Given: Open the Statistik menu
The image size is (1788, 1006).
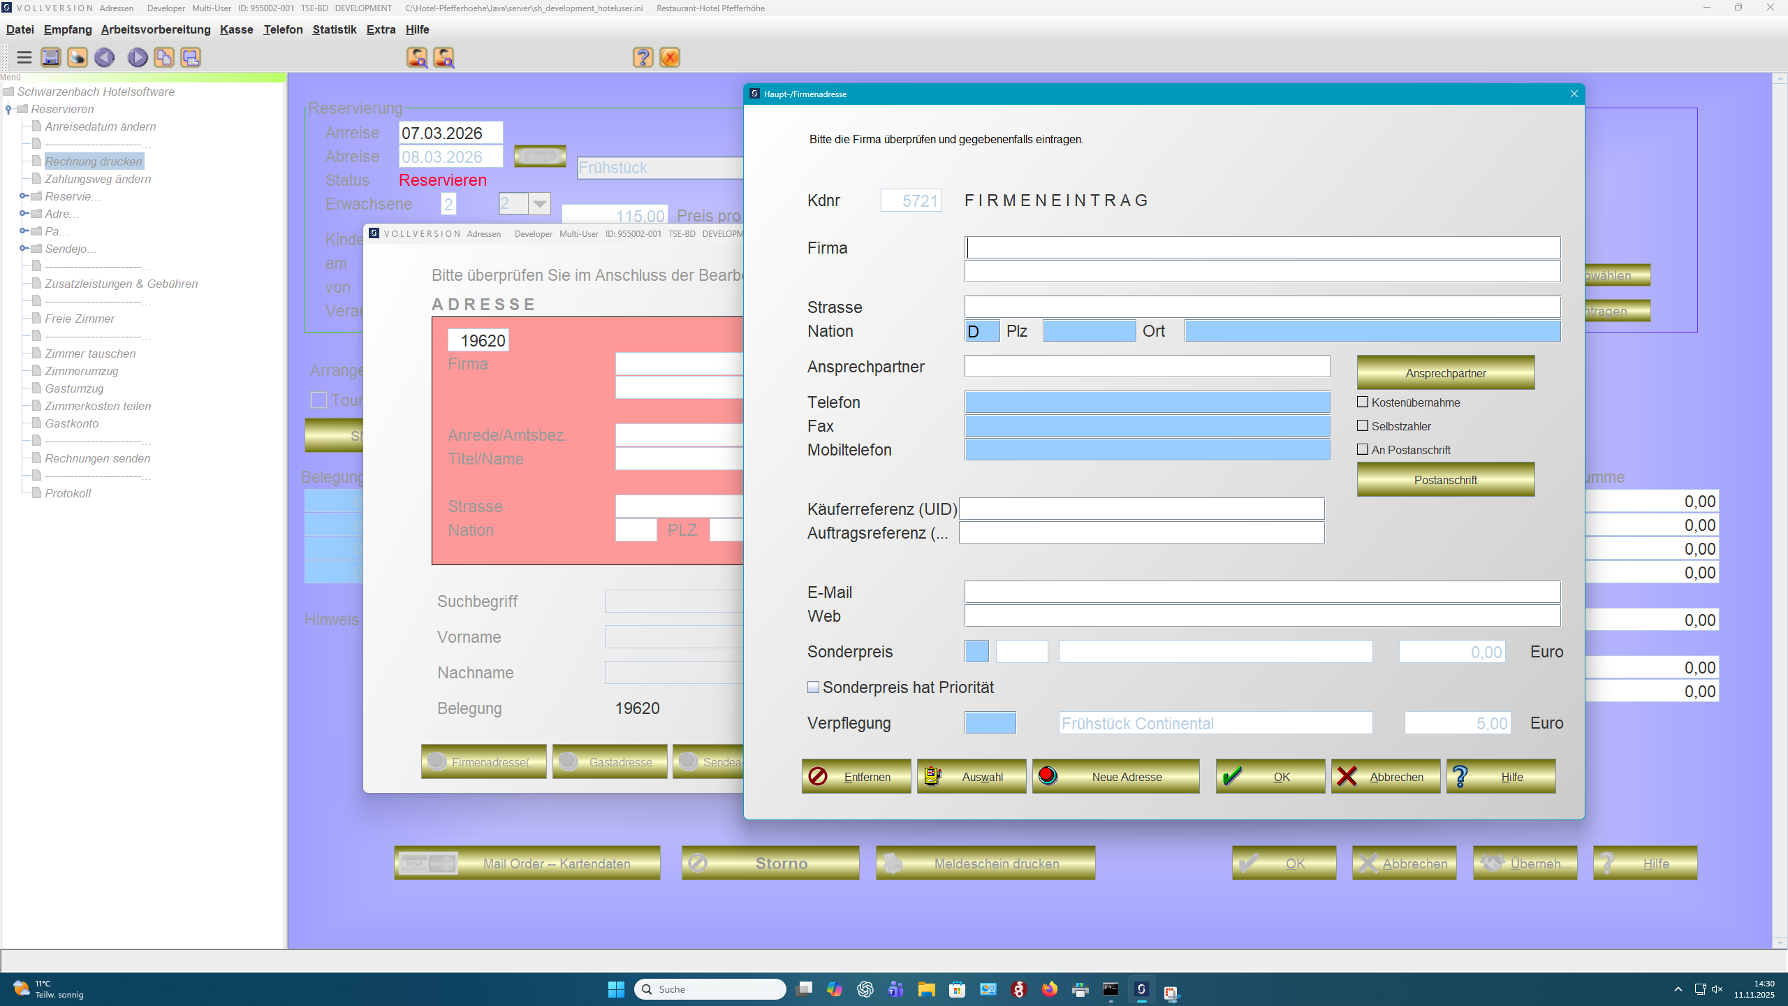Looking at the screenshot, I should click(334, 29).
